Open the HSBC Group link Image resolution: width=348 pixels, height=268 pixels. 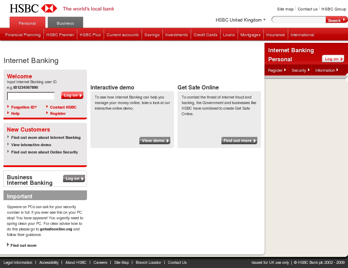334,9
